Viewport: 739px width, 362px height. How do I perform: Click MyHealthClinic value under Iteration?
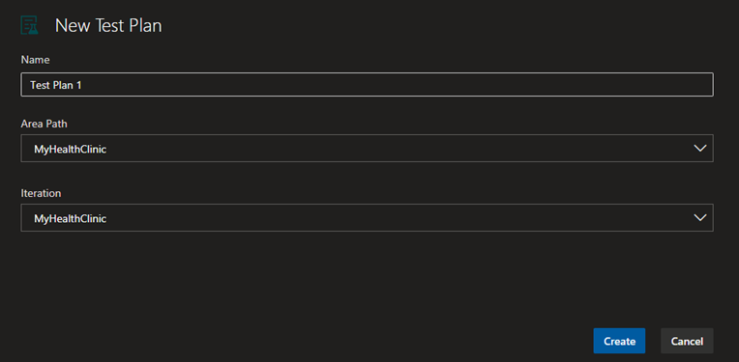point(70,218)
